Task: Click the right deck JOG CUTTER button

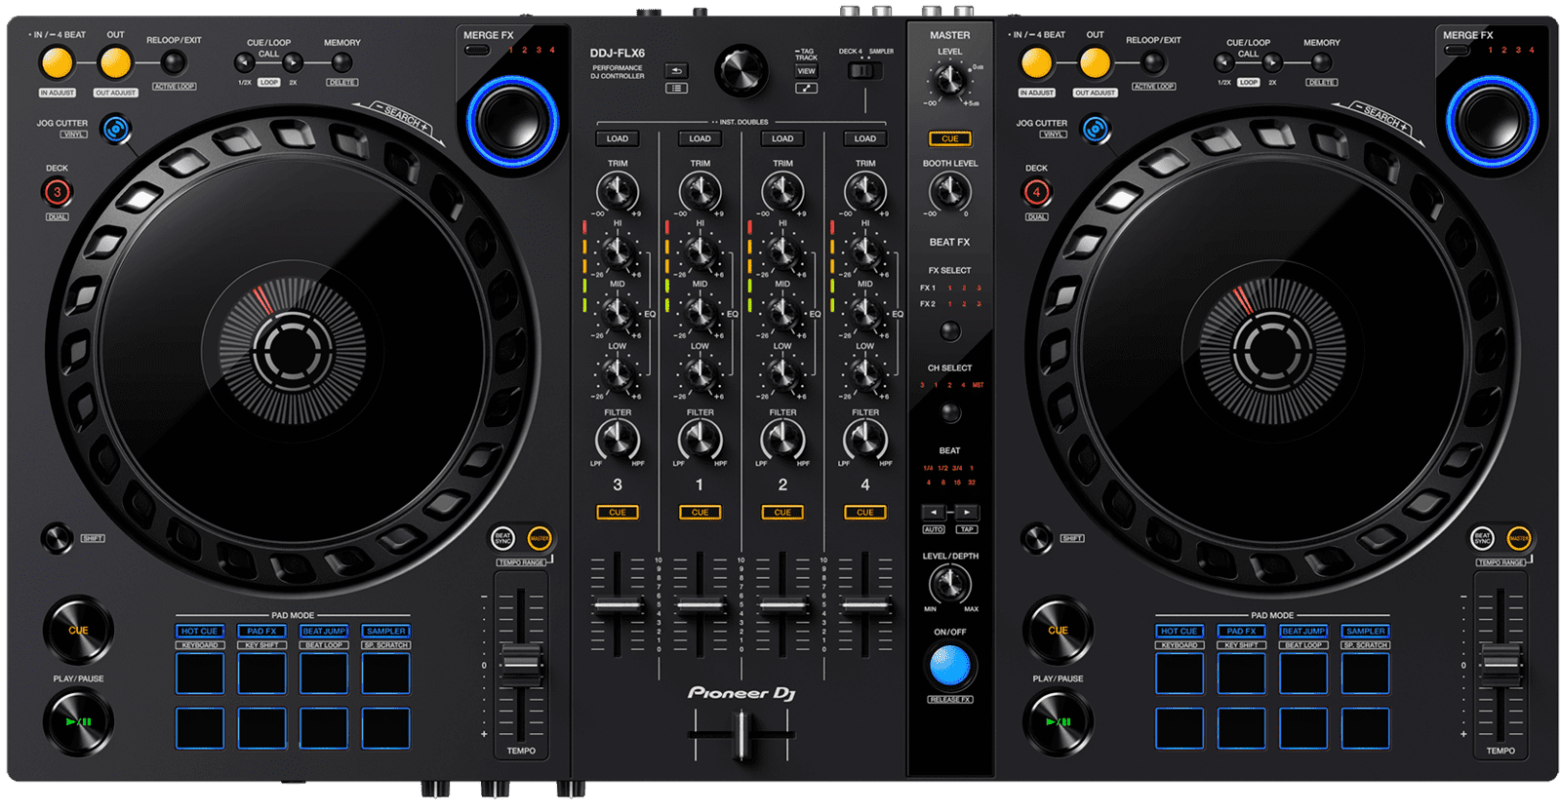Action: pyautogui.click(x=1096, y=129)
